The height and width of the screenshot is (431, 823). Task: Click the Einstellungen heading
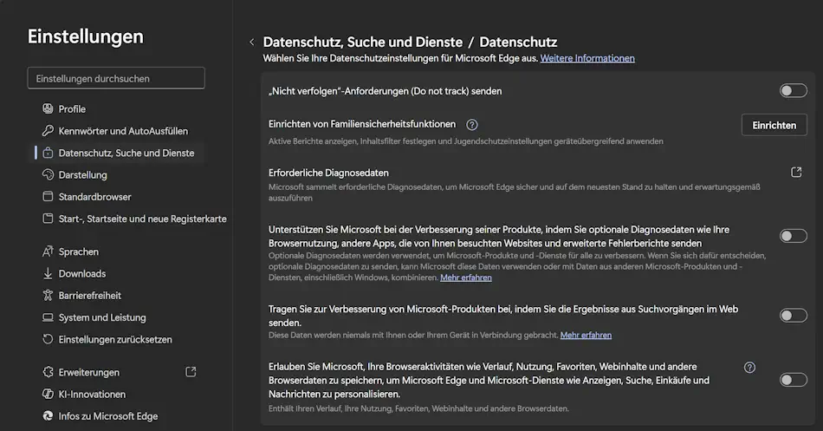pos(86,36)
